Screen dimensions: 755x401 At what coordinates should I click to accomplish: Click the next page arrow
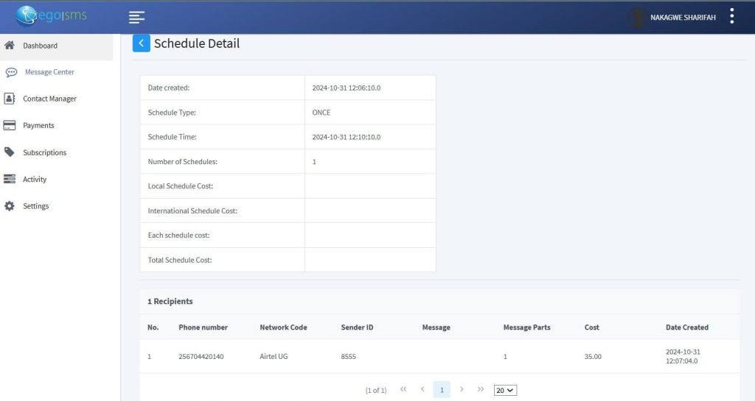[x=462, y=389]
